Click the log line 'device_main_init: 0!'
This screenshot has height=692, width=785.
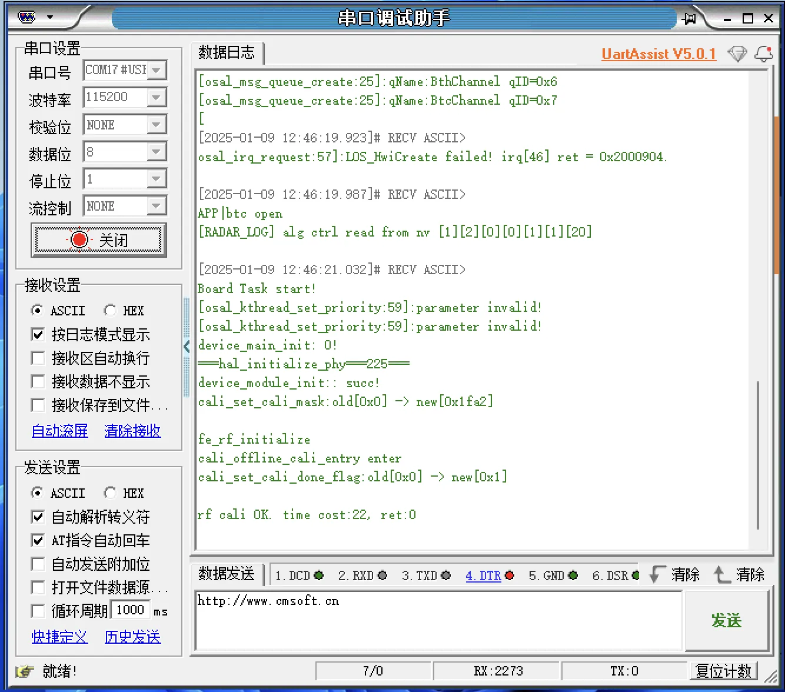(x=268, y=345)
